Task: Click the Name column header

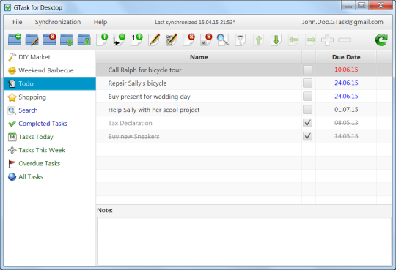Action: click(x=199, y=57)
